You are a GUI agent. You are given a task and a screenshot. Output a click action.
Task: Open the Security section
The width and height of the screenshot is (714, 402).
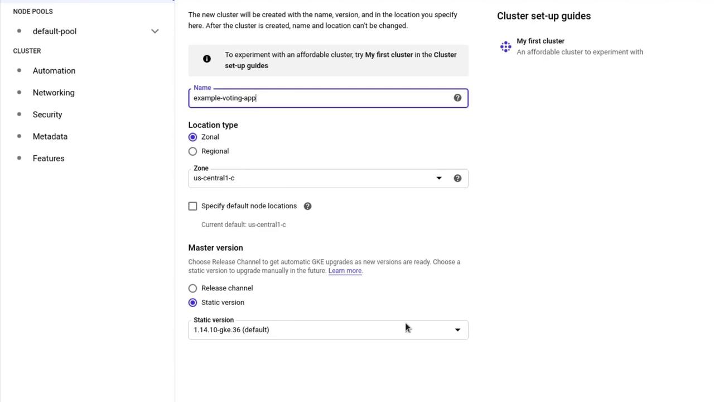coord(47,114)
